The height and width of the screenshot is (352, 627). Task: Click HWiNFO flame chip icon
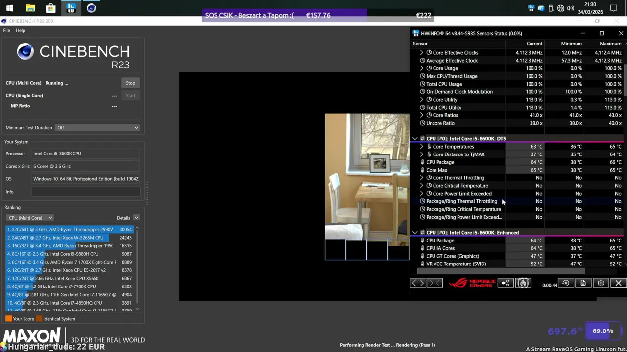click(523, 283)
